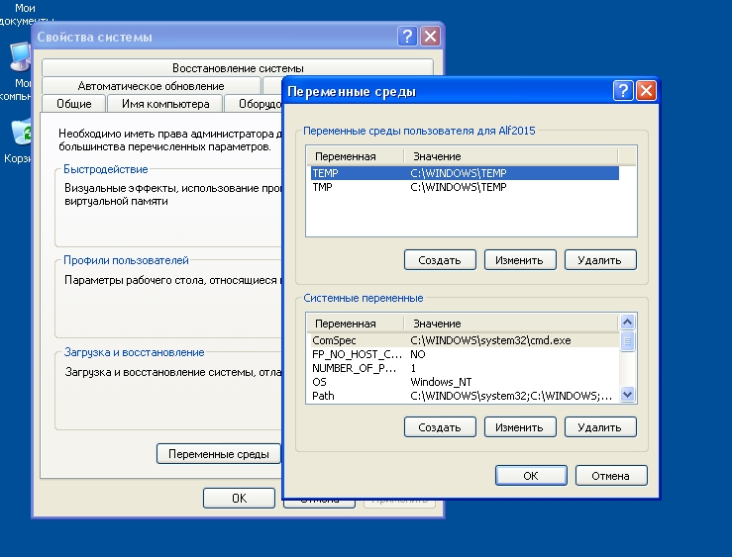Select the ComSpec system variable
The height and width of the screenshot is (557, 732).
pos(464,340)
